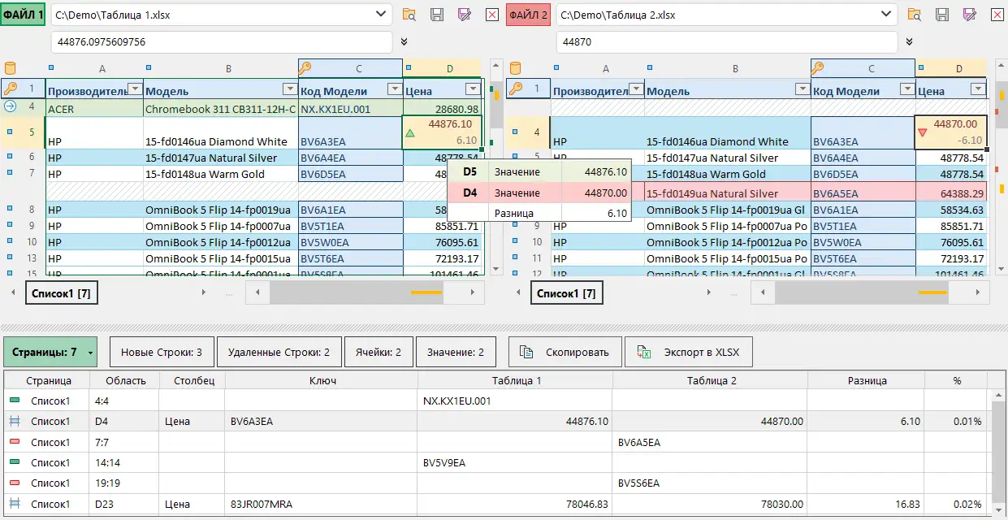Save File 1 as using the pencil-disk icon

point(465,15)
